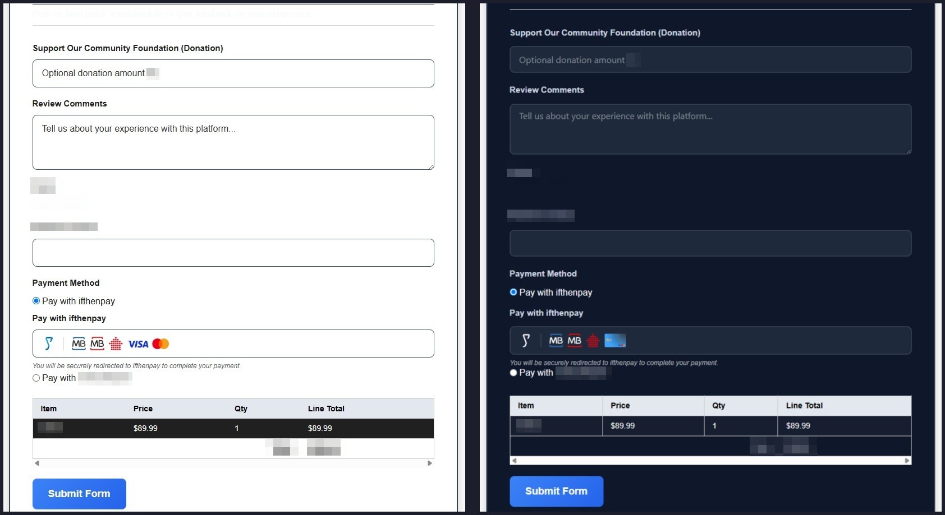Click the table scrollbar left arrow in light form
Screen dimensions: 945x515
37,463
